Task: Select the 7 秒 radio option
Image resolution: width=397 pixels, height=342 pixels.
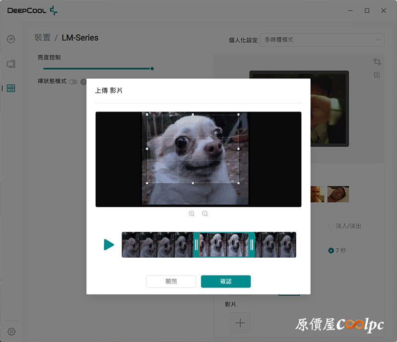Action: (331, 251)
